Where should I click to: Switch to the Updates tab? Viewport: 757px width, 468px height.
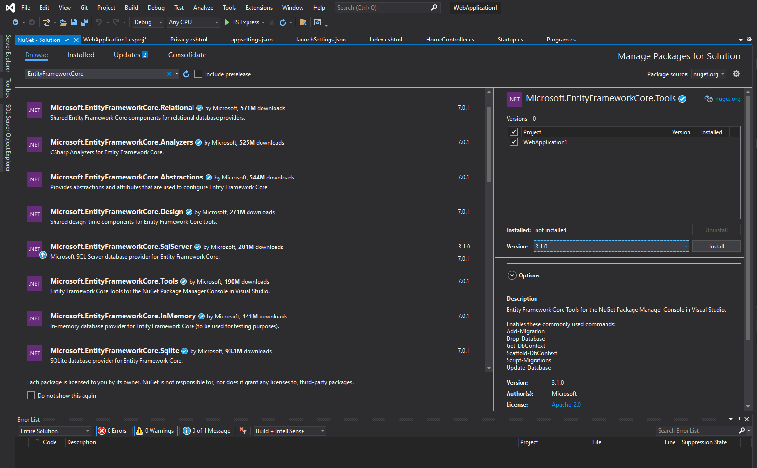tap(130, 55)
